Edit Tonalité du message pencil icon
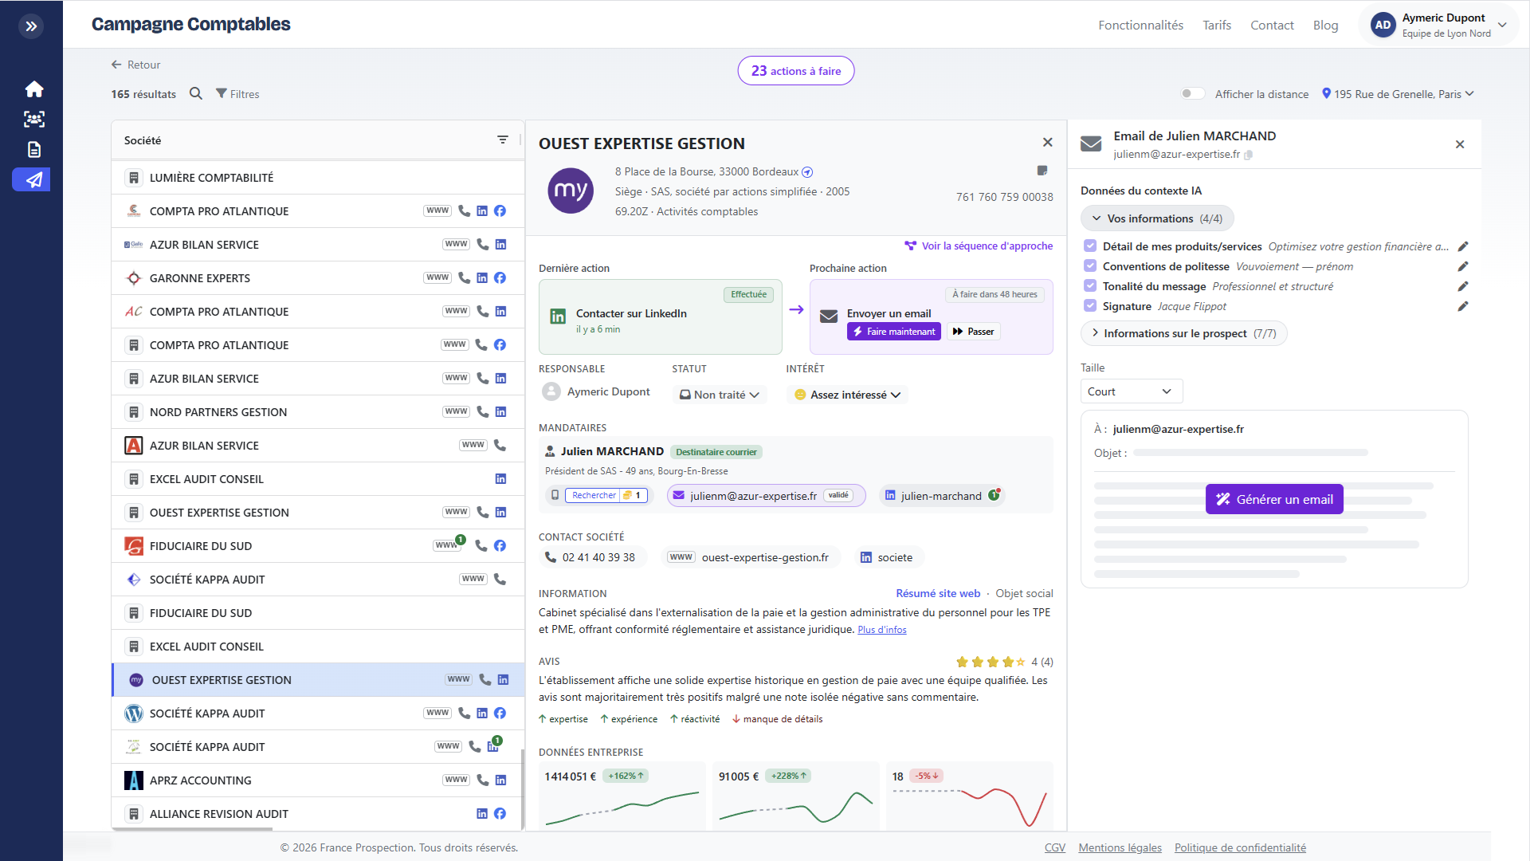The width and height of the screenshot is (1530, 861). (1463, 286)
